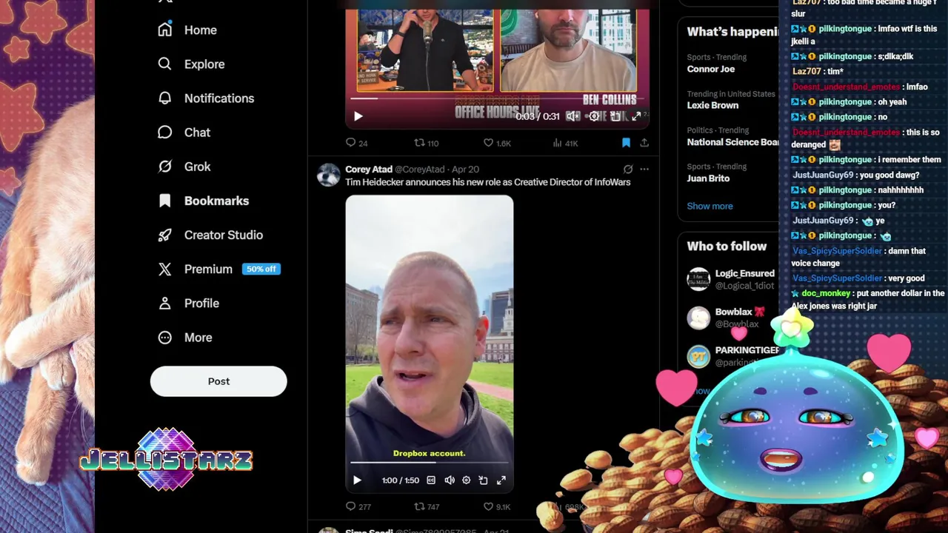Open three-dot menu on Corey Atad's post
The image size is (948, 533).
pos(644,170)
